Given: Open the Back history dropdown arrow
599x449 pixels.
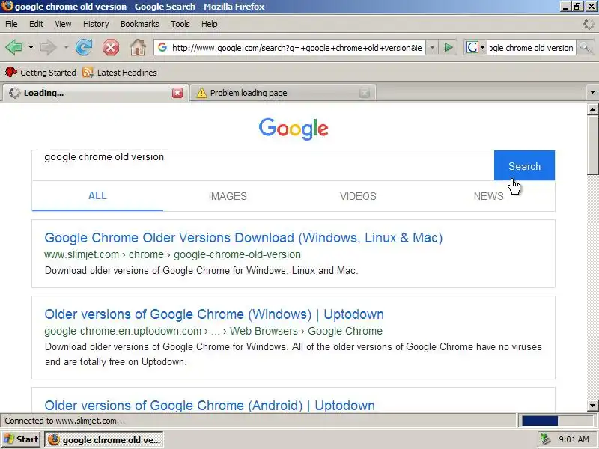Looking at the screenshot, I should point(31,48).
